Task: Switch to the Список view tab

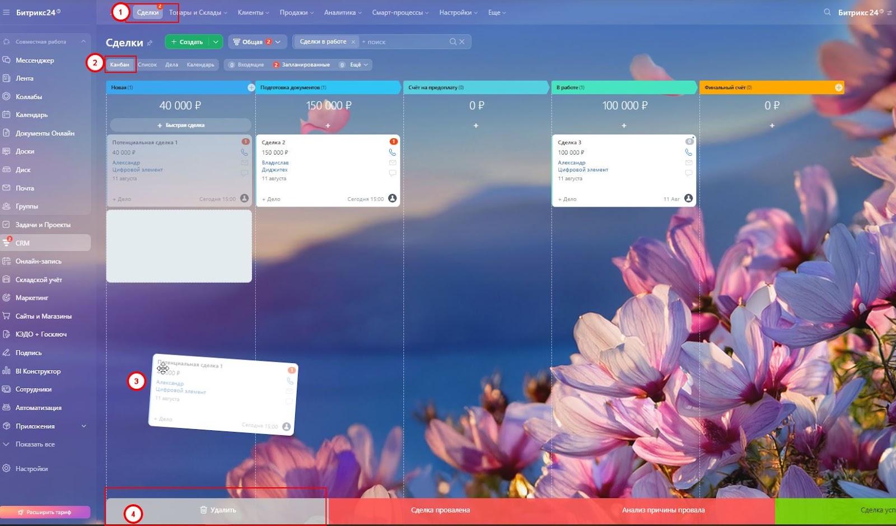Action: [x=147, y=65]
